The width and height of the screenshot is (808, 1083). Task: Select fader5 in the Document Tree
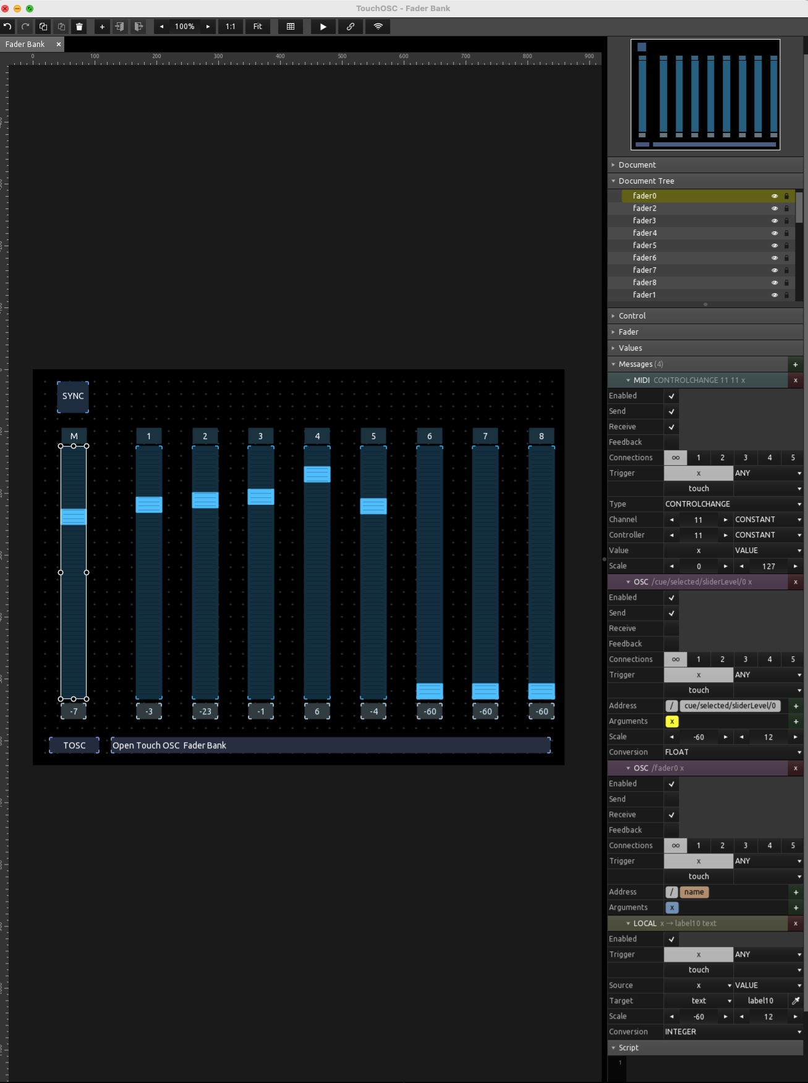click(644, 246)
